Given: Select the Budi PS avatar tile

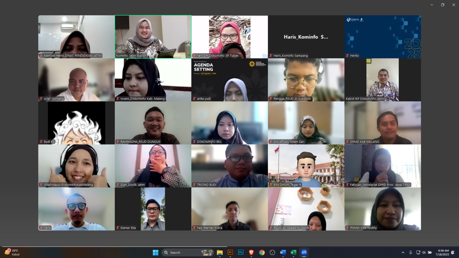Looking at the screenshot, I should (76, 123).
